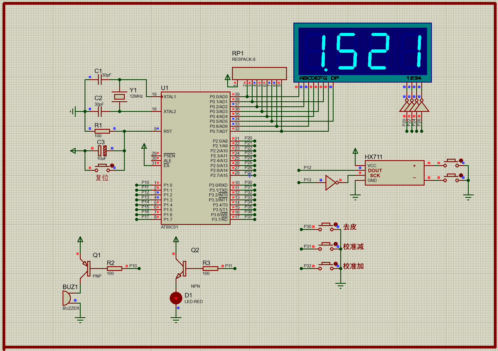The image size is (498, 351).
Task: Select the RP1 resistor pack body
Action: [259, 73]
